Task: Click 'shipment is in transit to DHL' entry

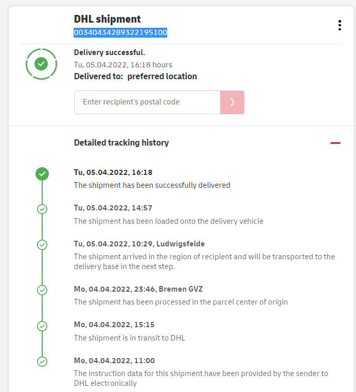Action: tap(130, 338)
